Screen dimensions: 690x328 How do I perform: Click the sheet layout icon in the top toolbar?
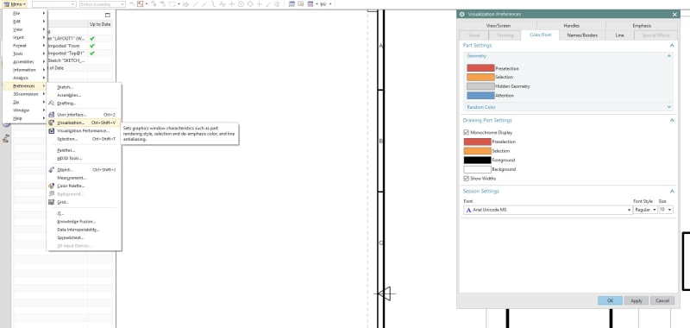[x=300, y=4]
